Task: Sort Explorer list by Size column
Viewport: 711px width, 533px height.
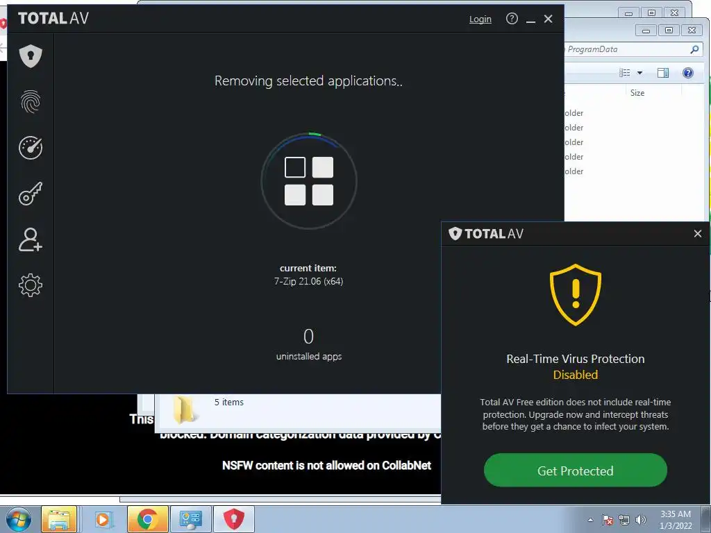Action: tap(637, 93)
